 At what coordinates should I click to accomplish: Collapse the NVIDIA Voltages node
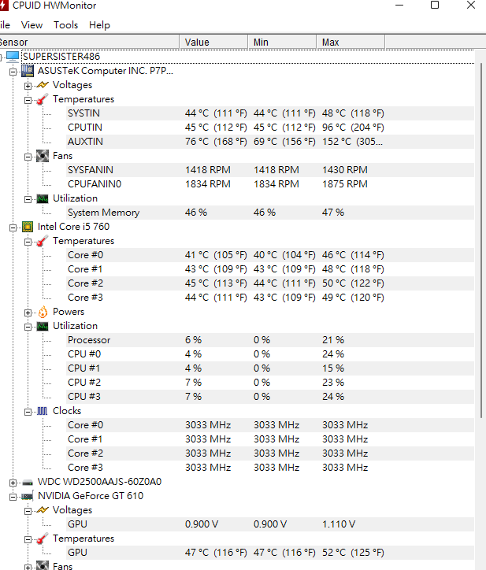(28, 511)
